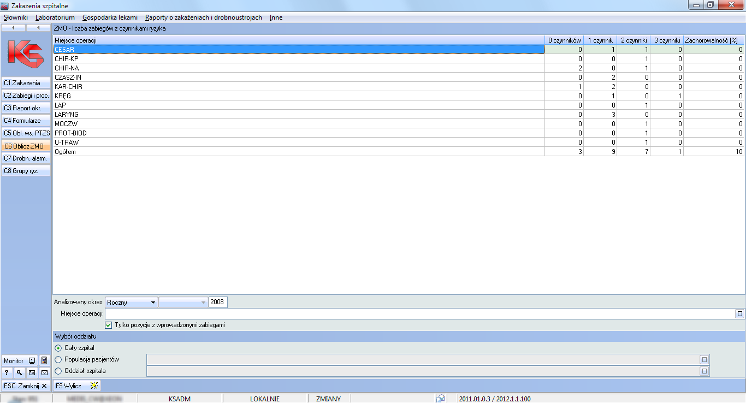Select the Oddział szpitala radio button
This screenshot has height=403, width=746.
(58, 371)
